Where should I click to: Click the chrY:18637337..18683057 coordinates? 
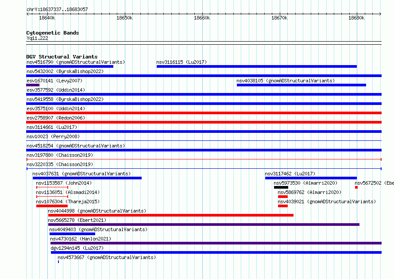[57, 9]
